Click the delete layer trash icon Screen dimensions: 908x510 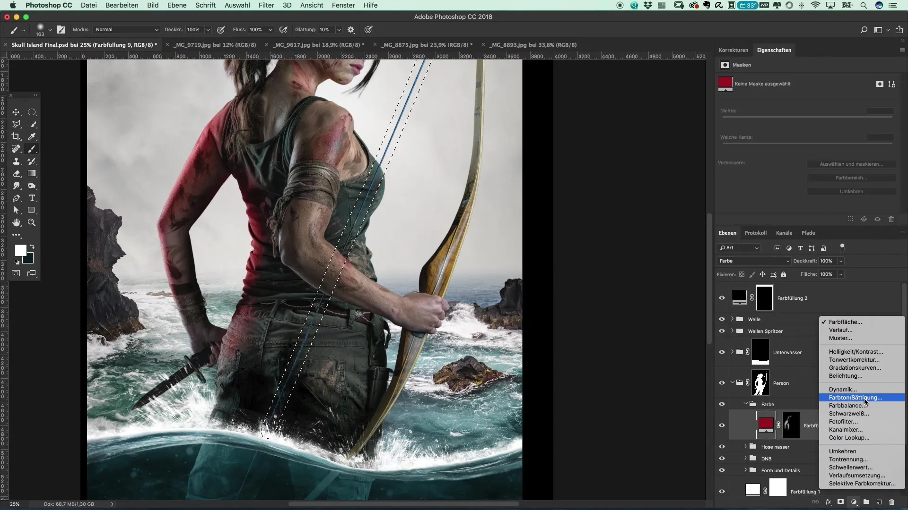point(891,502)
